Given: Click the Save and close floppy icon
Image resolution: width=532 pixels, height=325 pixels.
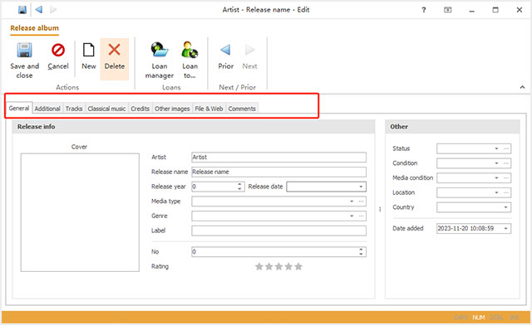Looking at the screenshot, I should click(24, 50).
